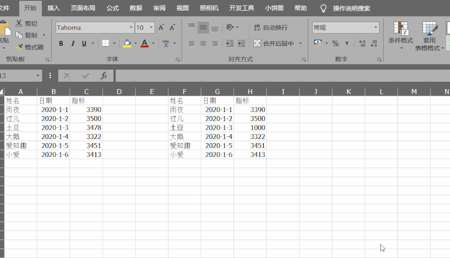This screenshot has width=450, height=258.
Task: Open the Tahoma font name dropdown
Action: (131, 27)
